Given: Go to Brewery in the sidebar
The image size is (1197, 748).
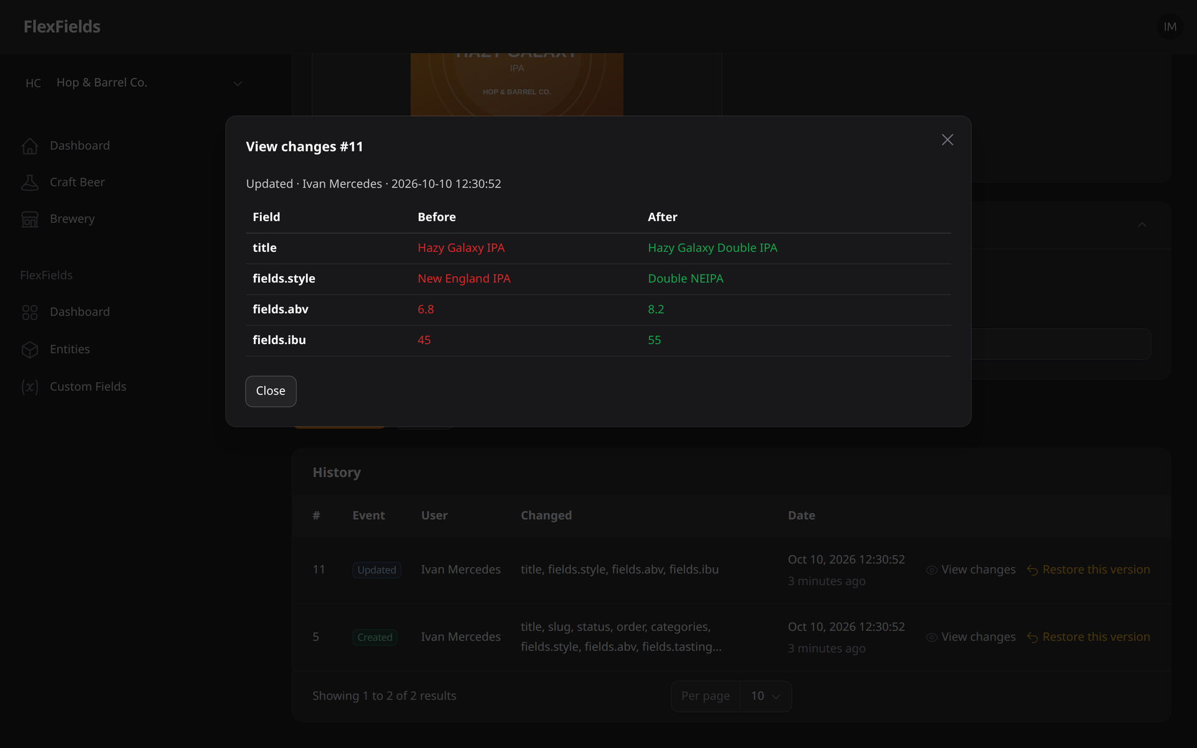Looking at the screenshot, I should tap(72, 219).
